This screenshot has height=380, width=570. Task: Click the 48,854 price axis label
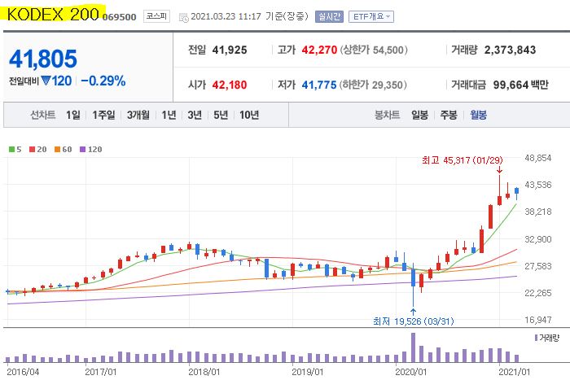click(x=538, y=158)
